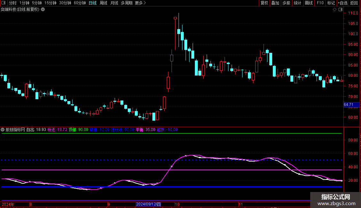Click the 统计 statistics button
361x208 pixels.
[297, 3]
